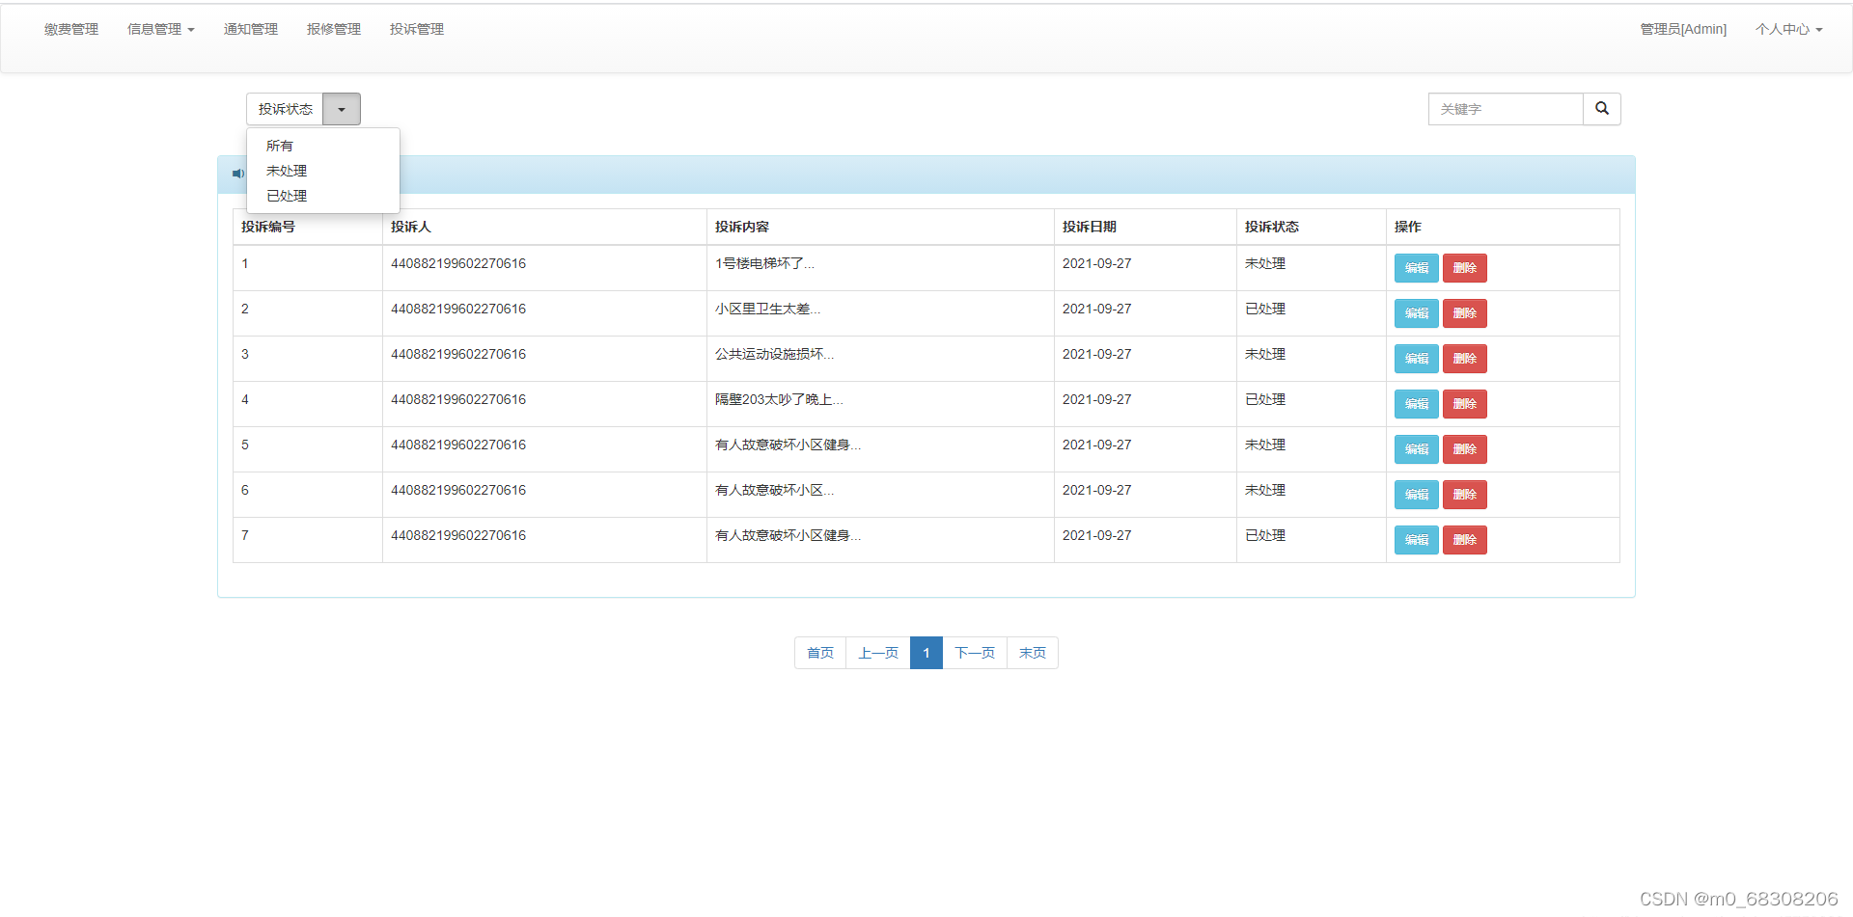Click the 投诉状态 filter button

pyautogui.click(x=285, y=109)
